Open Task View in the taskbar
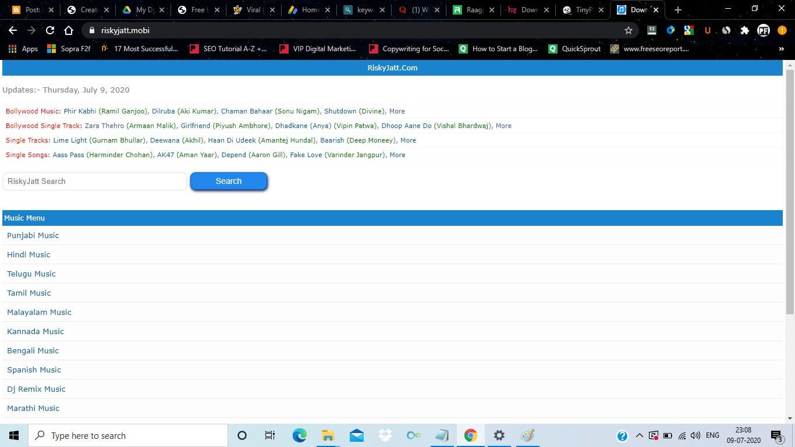This screenshot has height=447, width=795. [269, 435]
